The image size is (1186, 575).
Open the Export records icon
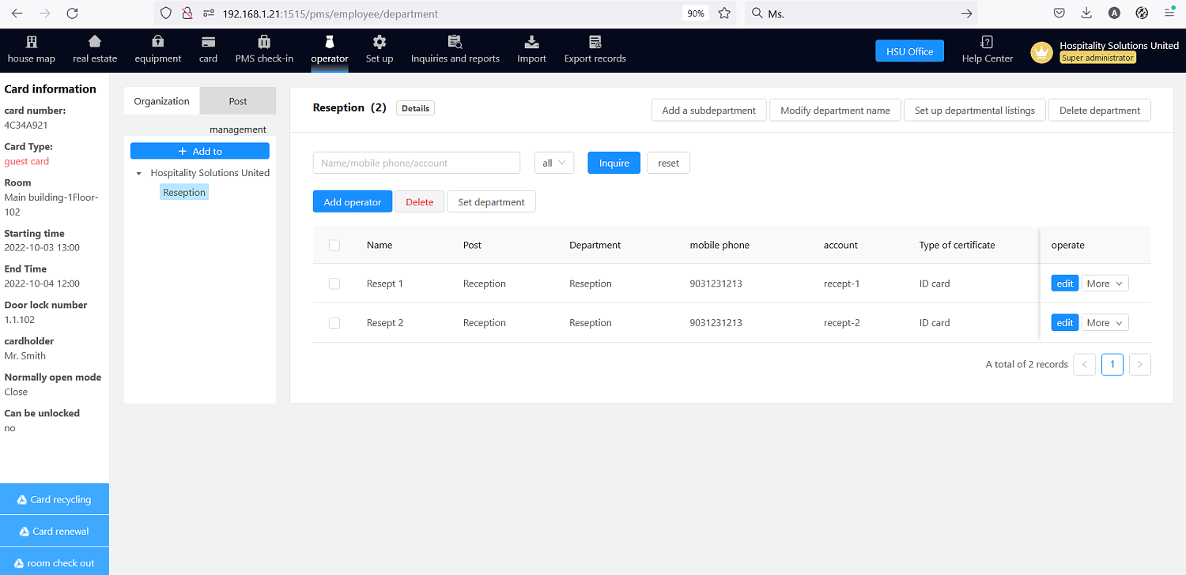point(595,42)
